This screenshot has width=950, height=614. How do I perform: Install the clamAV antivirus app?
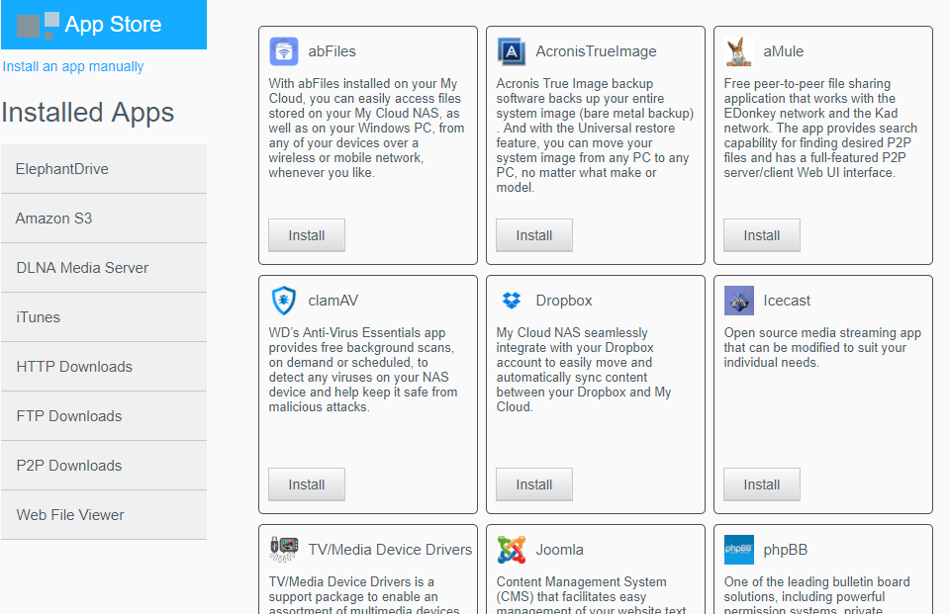tap(306, 484)
